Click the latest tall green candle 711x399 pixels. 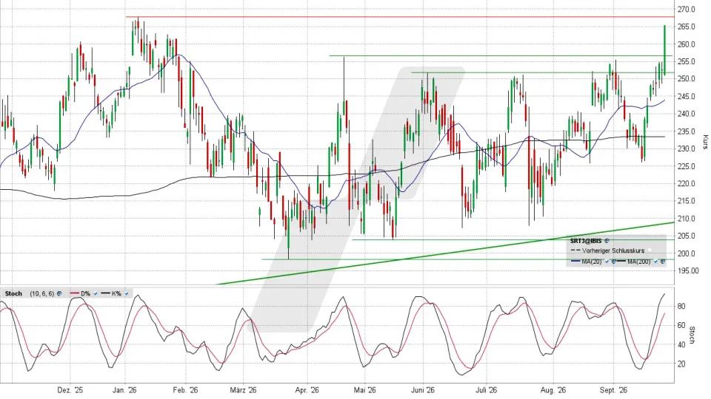(665, 50)
